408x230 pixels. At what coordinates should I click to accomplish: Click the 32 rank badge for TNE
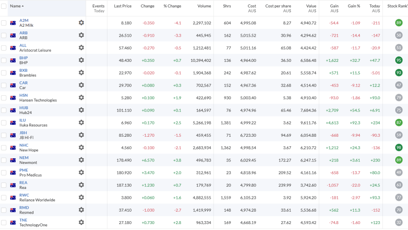point(398,222)
